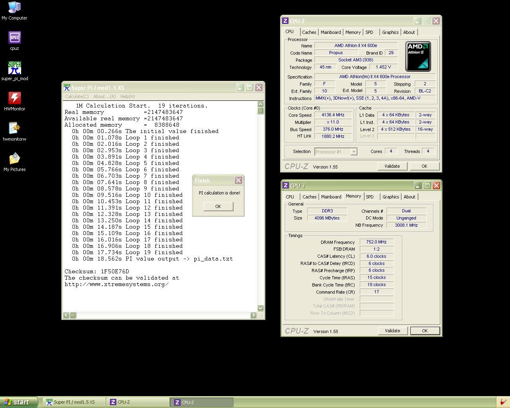The image size is (510, 408).
Task: Switch to About tab in lower CPU-Z
Action: (409, 197)
